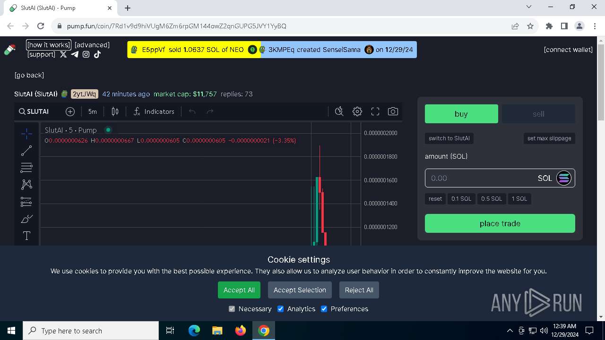Click the pump.fun pill logo
The image size is (605, 340).
(10, 49)
